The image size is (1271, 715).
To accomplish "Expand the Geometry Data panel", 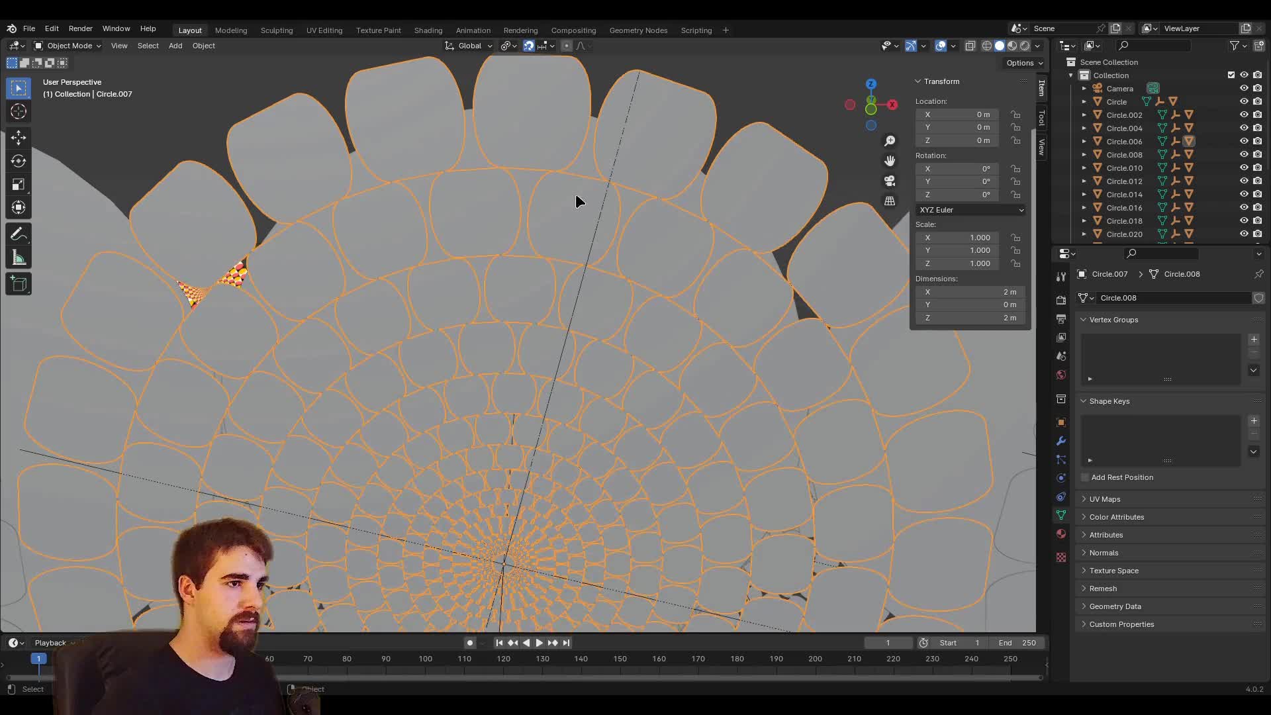I will 1115,606.
